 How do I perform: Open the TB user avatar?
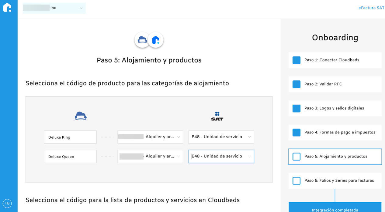[7, 203]
